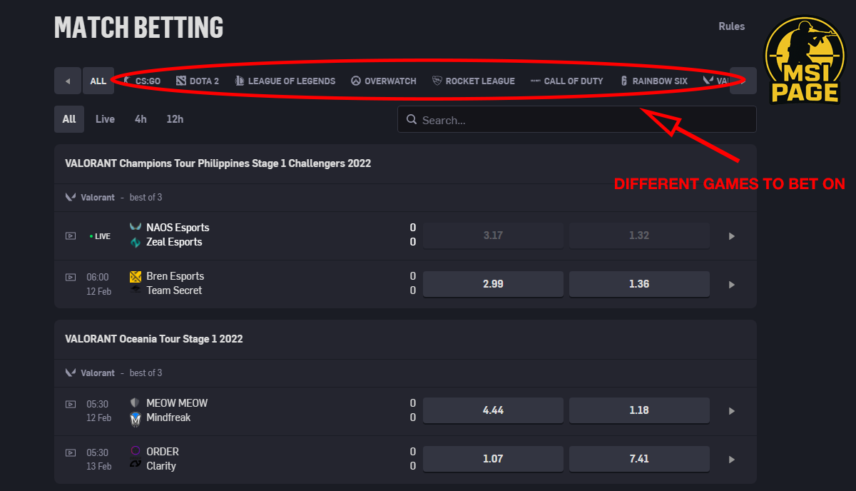Choose the All time filter
The height and width of the screenshot is (491, 856).
click(x=69, y=119)
